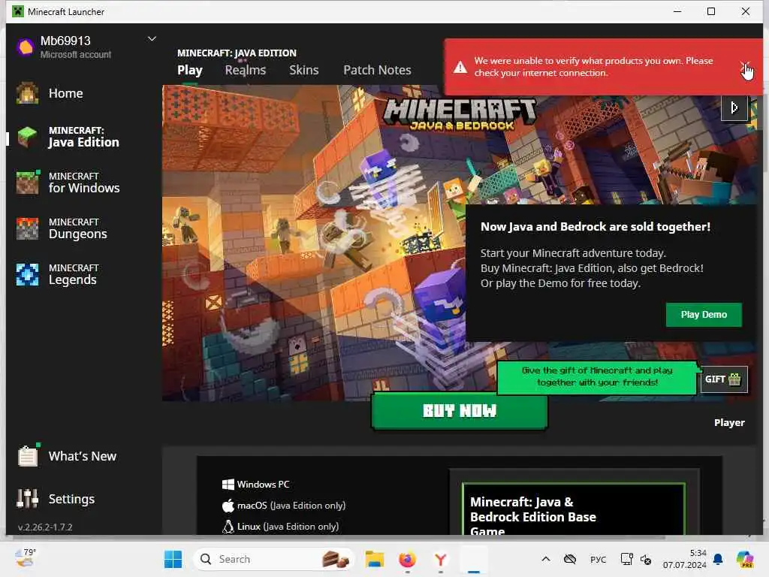The image size is (769, 577).
Task: Click the Player label
Action: (x=729, y=422)
